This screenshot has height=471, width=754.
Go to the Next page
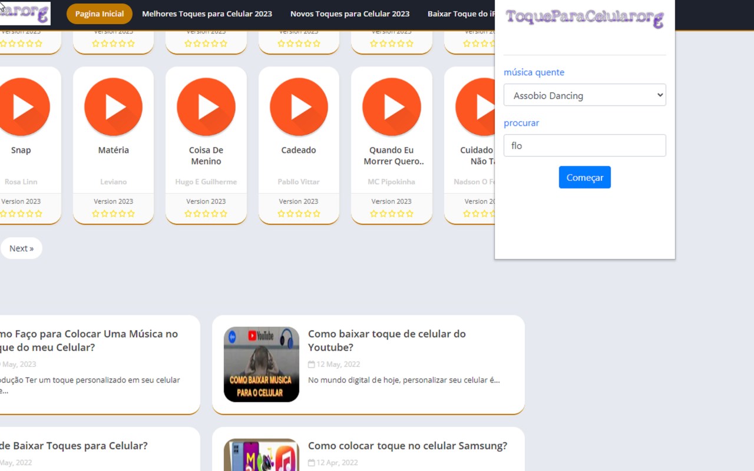[21, 248]
